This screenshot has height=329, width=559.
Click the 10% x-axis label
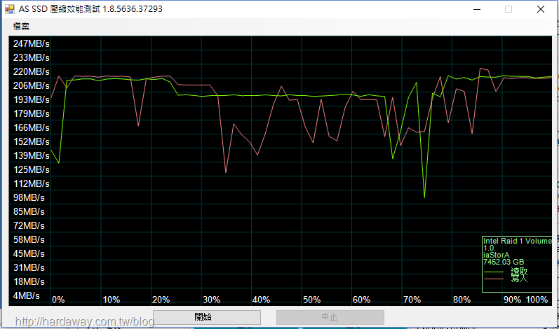(x=112, y=300)
